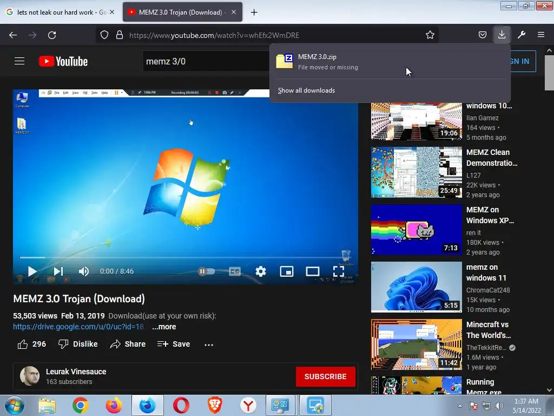Open a new browser tab
Viewport: 554px width, 416px height.
[254, 12]
